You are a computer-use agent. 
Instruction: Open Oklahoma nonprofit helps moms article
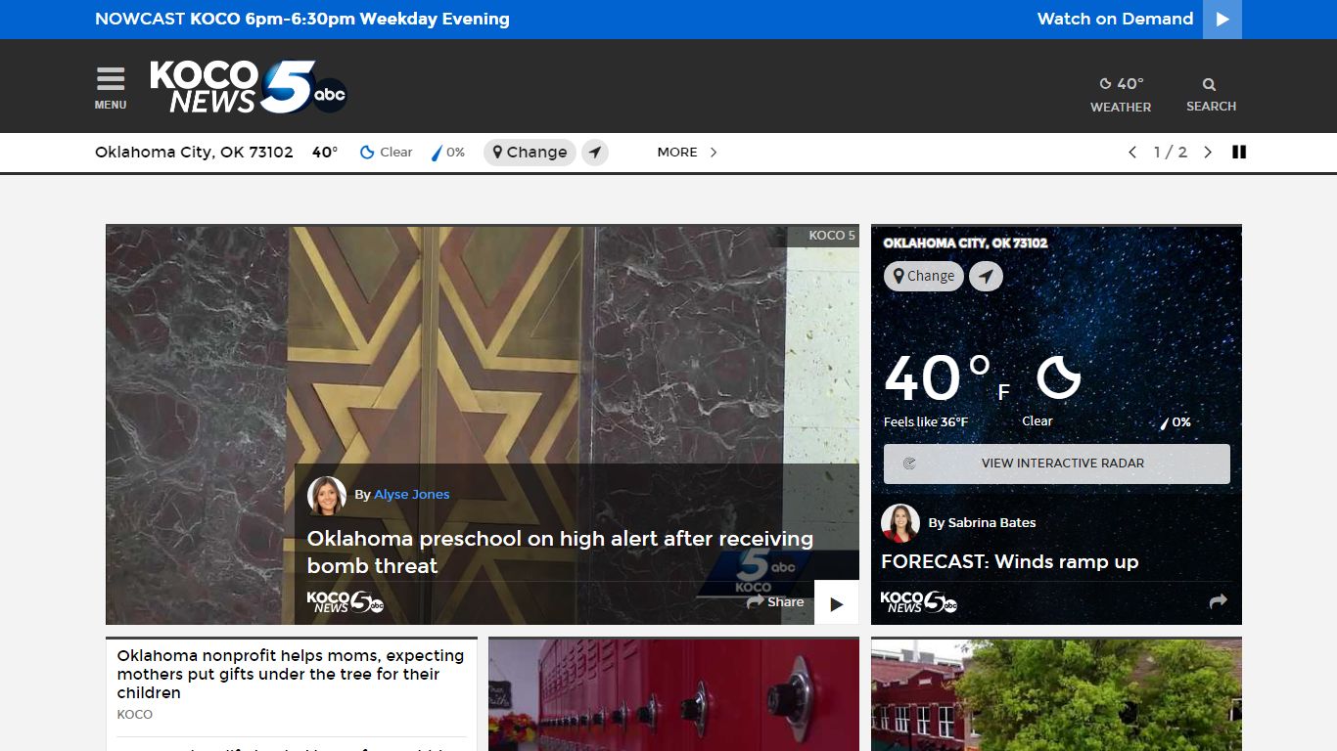[x=291, y=674]
